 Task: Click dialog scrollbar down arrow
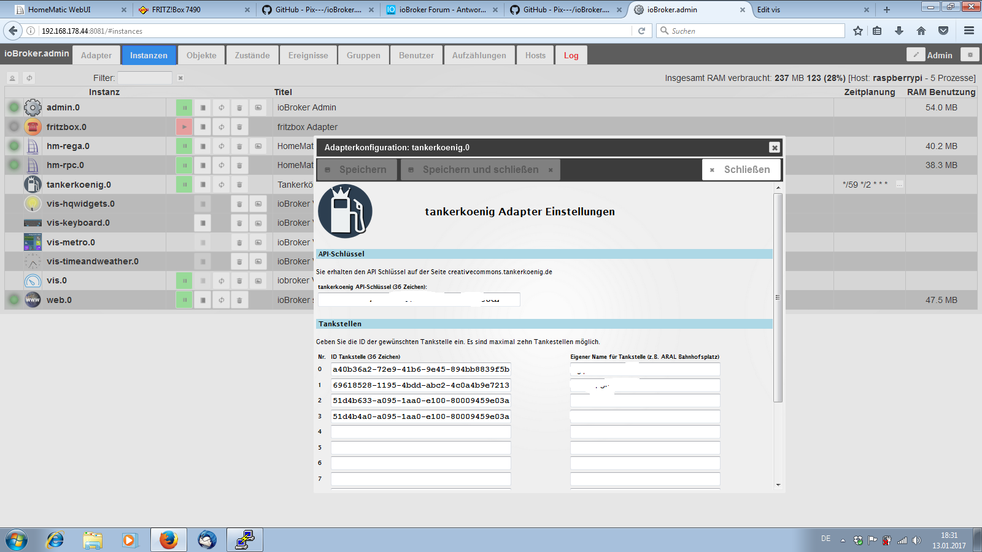(x=778, y=485)
